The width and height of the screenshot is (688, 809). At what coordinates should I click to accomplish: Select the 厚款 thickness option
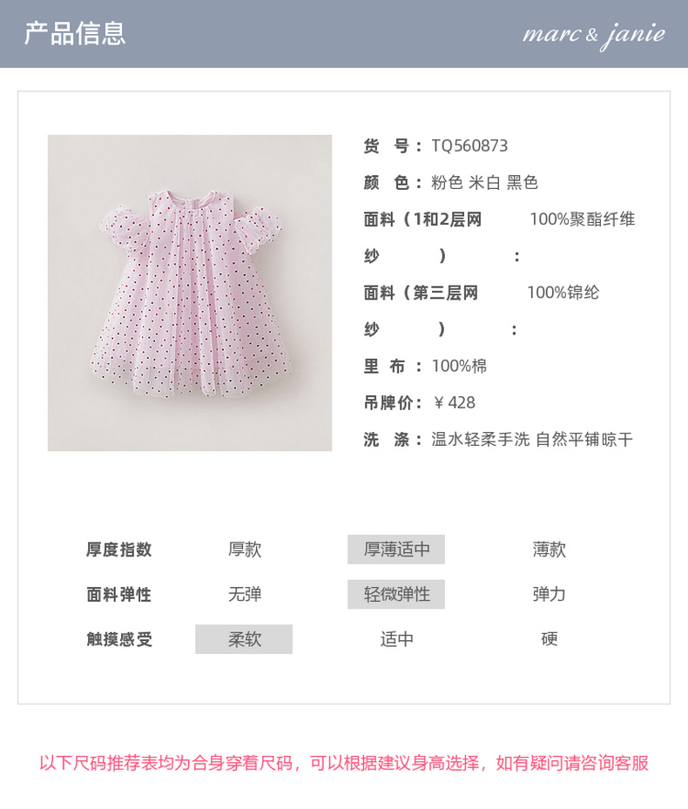pos(245,549)
